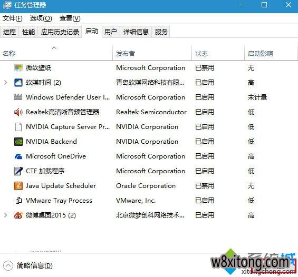This screenshot has height=277, width=298.
Task: Select the NVIDIA Backend entry name
Action: coord(51,142)
